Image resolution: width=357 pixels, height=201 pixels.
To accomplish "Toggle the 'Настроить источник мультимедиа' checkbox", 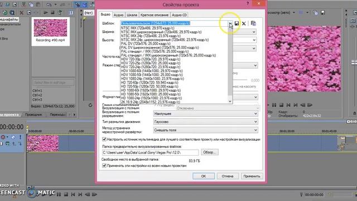I will pos(104,139).
